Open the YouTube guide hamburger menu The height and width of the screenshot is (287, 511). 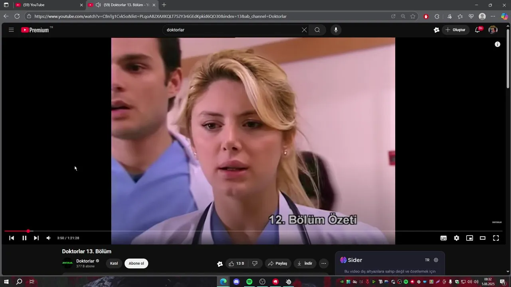(11, 30)
